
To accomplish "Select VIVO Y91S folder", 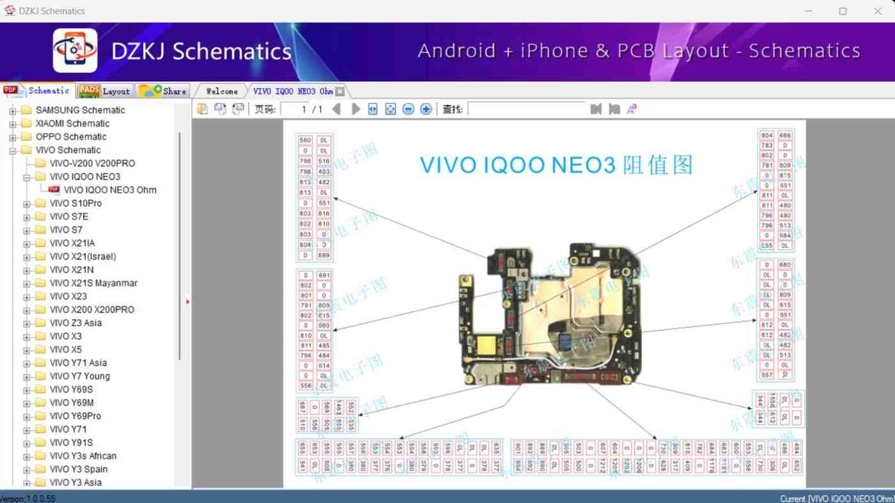I will click(71, 442).
